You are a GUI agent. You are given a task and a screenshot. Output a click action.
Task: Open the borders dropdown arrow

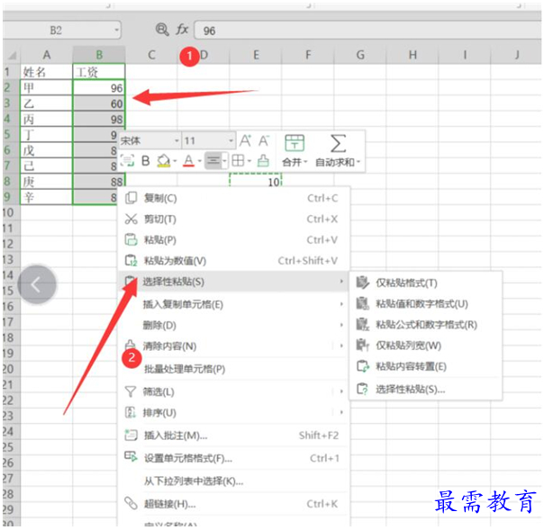click(x=249, y=161)
